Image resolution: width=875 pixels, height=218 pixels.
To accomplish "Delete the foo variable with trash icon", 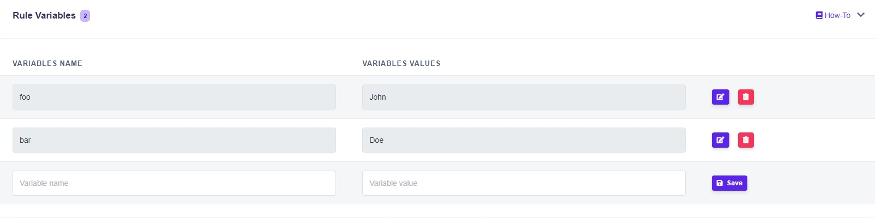I will (x=746, y=97).
